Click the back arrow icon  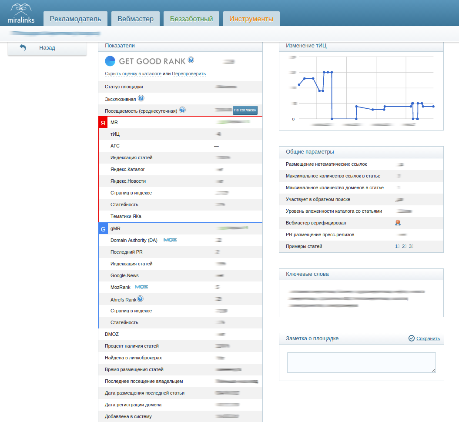pyautogui.click(x=23, y=47)
